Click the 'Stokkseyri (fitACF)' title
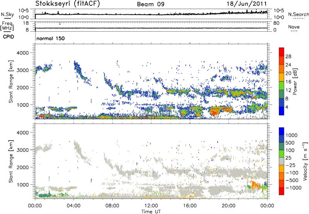Image resolution: width=309 pixels, height=214 pixels. point(68,3)
